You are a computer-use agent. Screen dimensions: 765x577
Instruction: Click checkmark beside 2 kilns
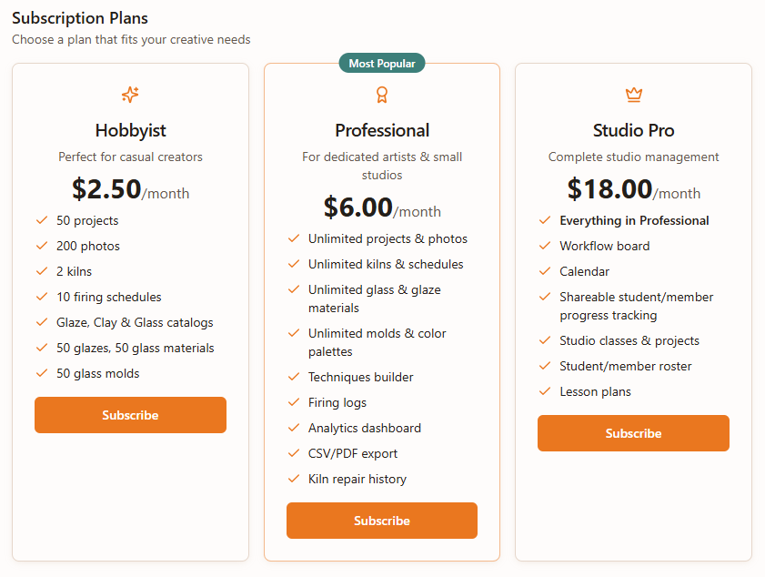pyautogui.click(x=42, y=271)
